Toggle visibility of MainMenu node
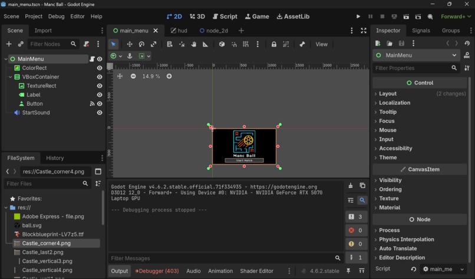 100,59
